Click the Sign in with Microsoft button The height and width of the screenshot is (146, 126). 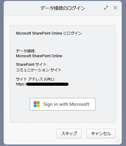point(63,104)
